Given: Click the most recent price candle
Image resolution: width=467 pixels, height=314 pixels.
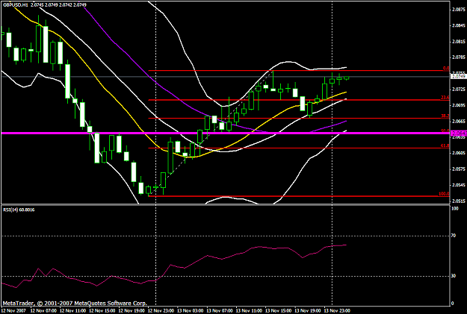Looking at the screenshot, I should (347, 78).
